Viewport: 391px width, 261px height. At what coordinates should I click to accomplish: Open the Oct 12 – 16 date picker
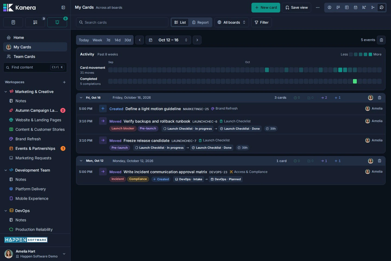pos(168,40)
